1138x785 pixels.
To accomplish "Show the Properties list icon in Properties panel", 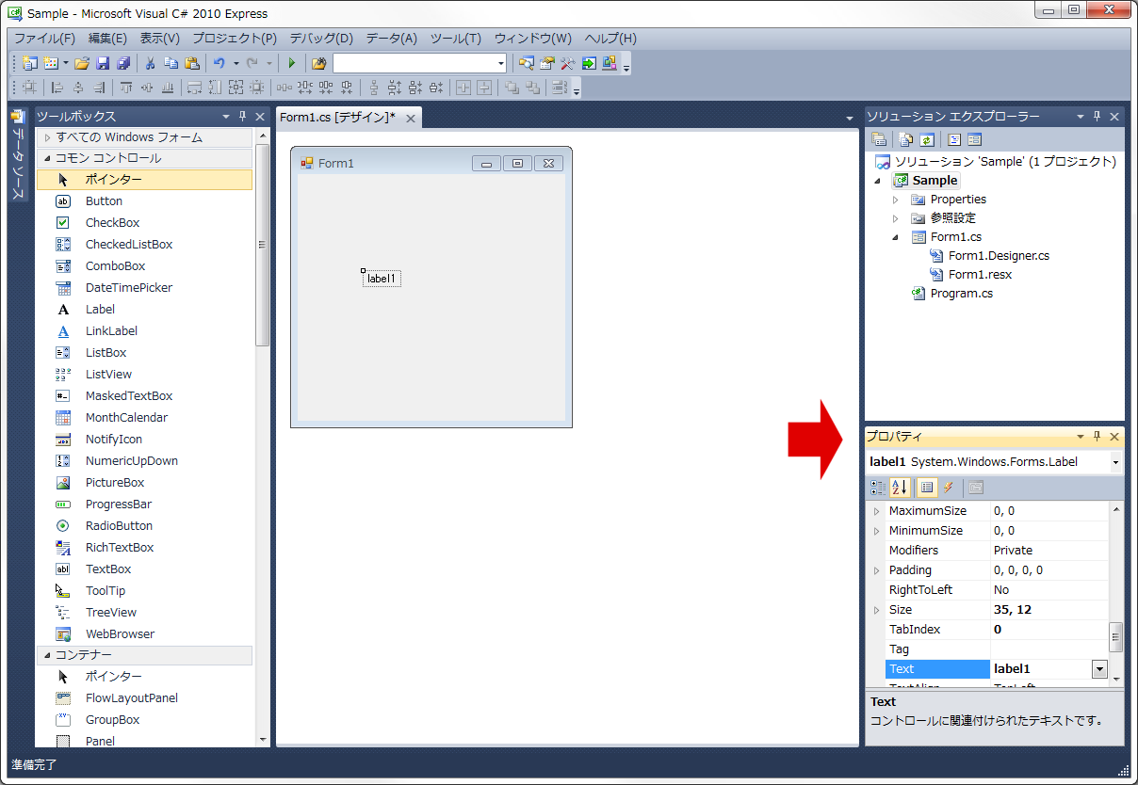I will [x=927, y=488].
